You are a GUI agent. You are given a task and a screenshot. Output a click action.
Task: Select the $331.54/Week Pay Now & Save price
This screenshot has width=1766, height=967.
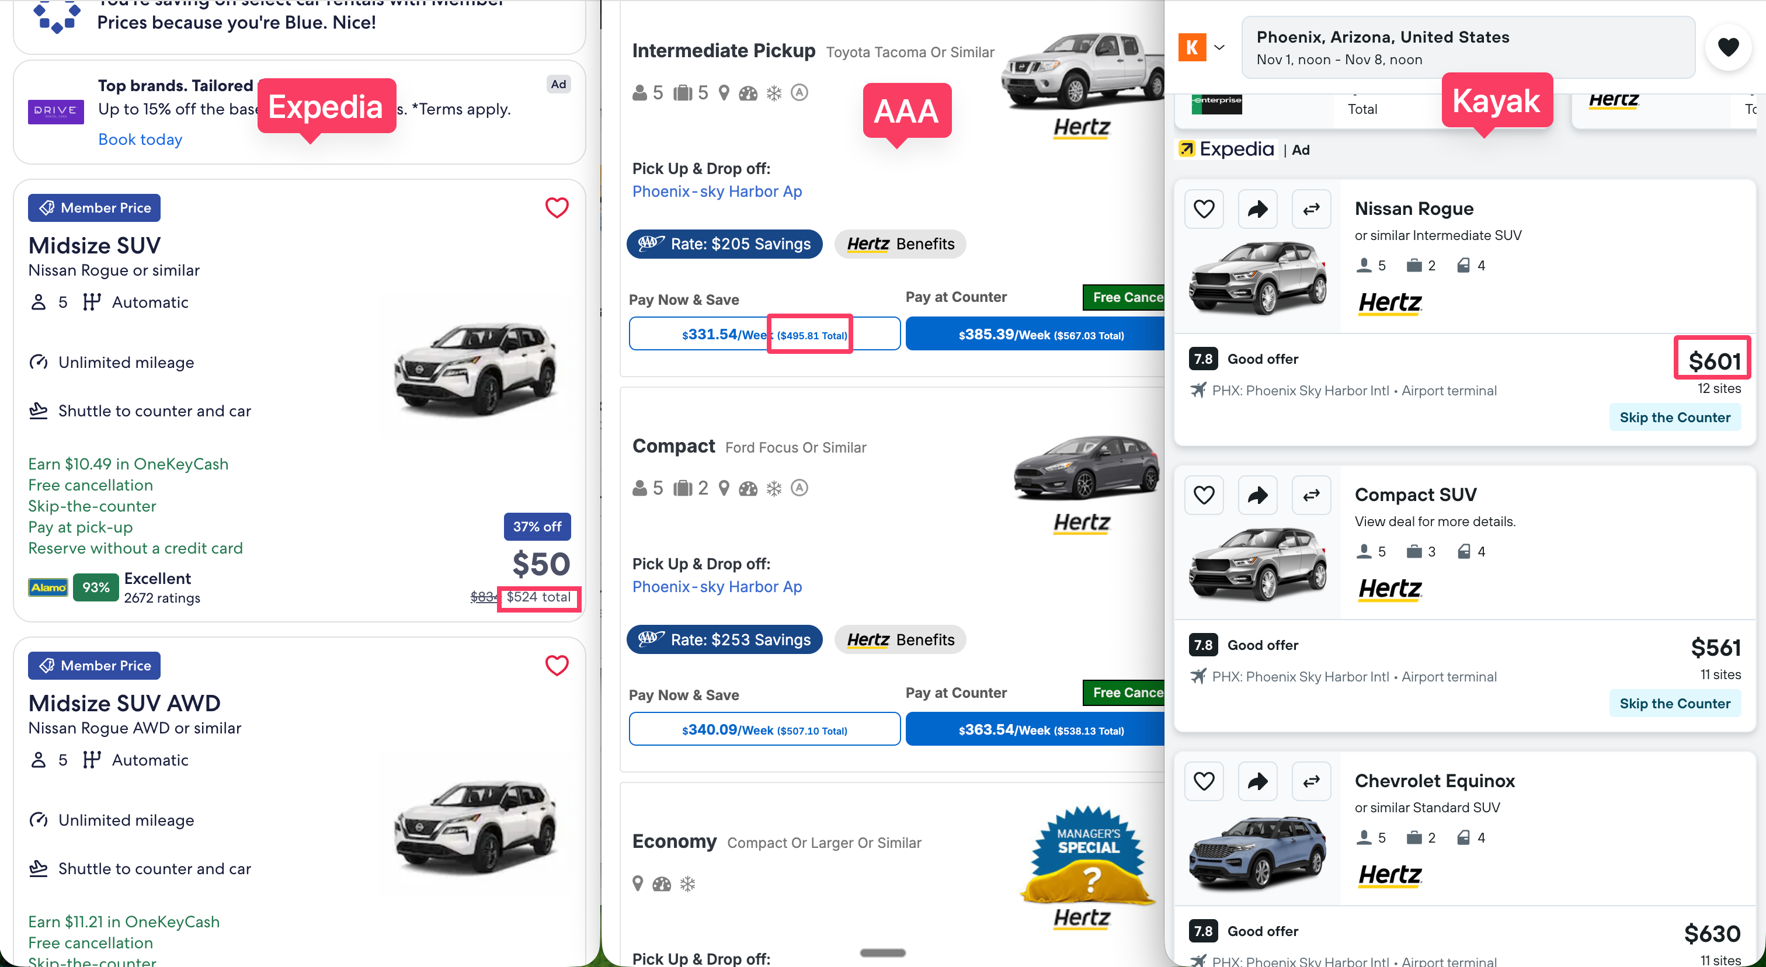[711, 335]
